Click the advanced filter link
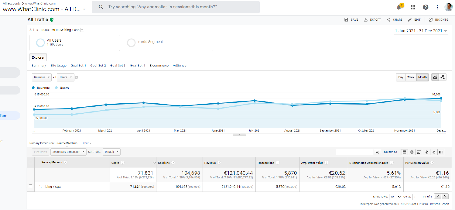The image size is (455, 210). [390, 152]
